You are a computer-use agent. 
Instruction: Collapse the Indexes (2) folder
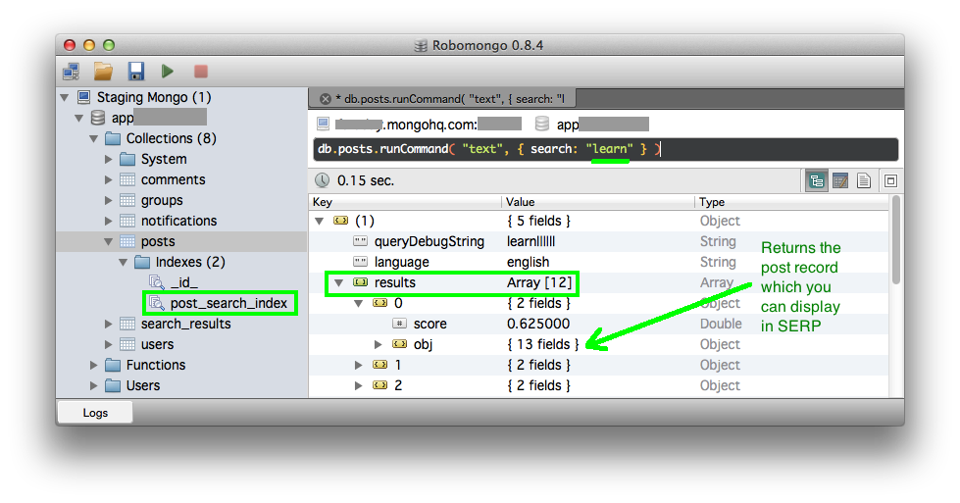click(123, 263)
